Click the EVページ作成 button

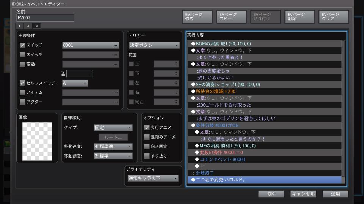coord(197,17)
